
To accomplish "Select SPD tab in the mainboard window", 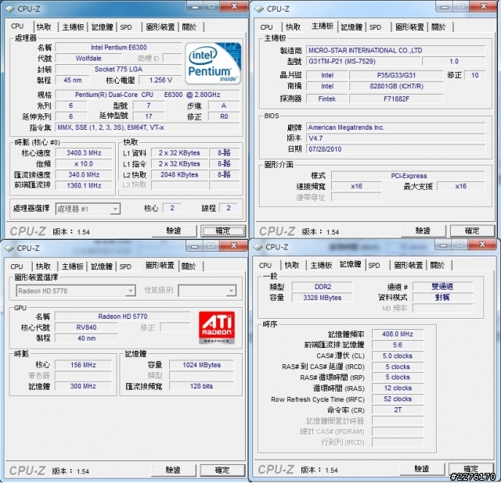I will point(376,27).
